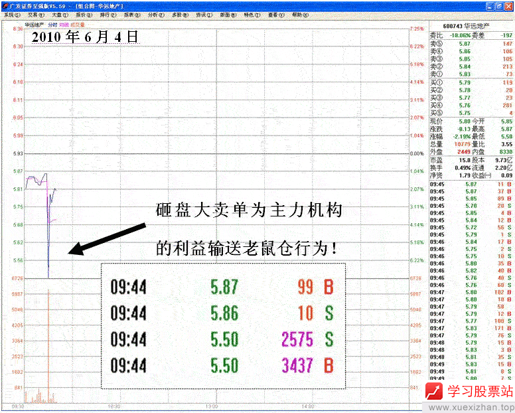Minimize the securities software window
Image resolution: width=515 pixels, height=413 pixels.
[490, 6]
